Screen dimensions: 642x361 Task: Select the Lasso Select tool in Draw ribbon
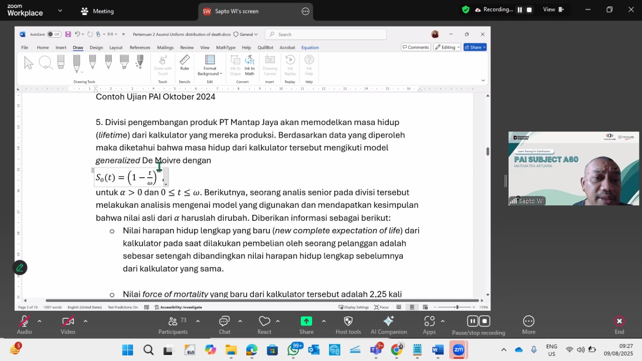pyautogui.click(x=45, y=63)
